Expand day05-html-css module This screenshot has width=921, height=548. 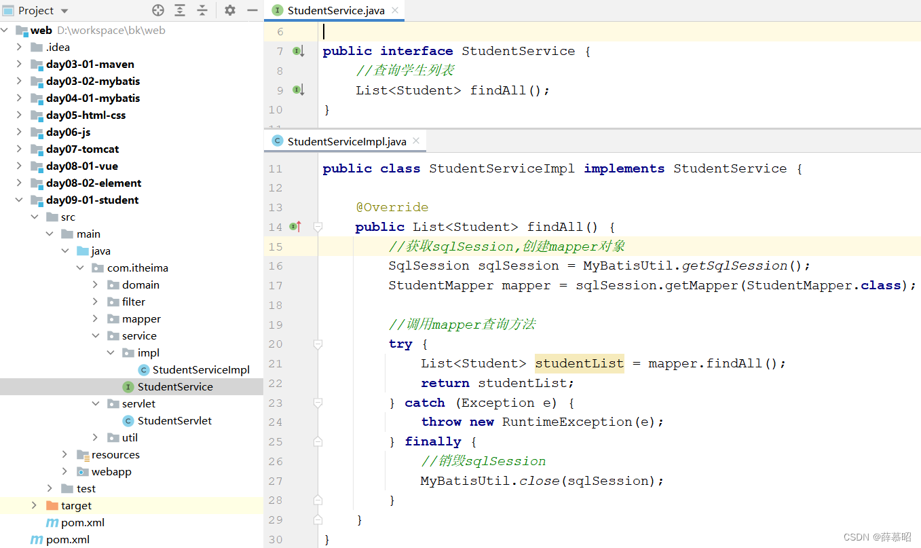pos(19,115)
